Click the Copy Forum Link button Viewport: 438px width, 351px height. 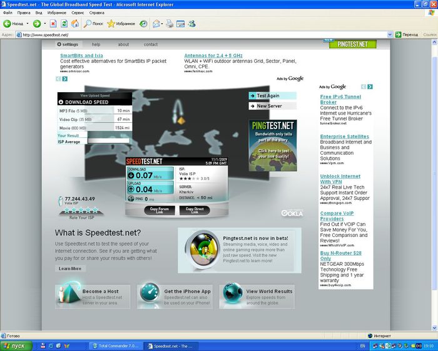(160, 210)
